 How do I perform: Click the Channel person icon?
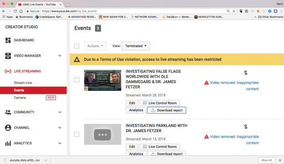click(x=8, y=128)
